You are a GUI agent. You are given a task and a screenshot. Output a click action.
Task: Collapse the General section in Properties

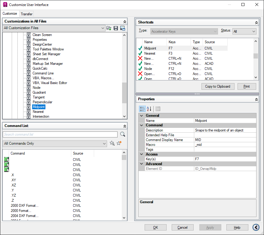point(141,115)
